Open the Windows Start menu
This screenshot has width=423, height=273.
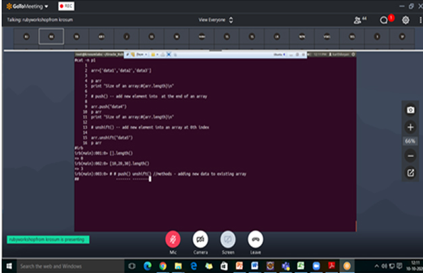coord(8,266)
